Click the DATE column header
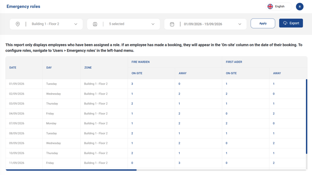This screenshot has width=312, height=175. pyautogui.click(x=13, y=67)
